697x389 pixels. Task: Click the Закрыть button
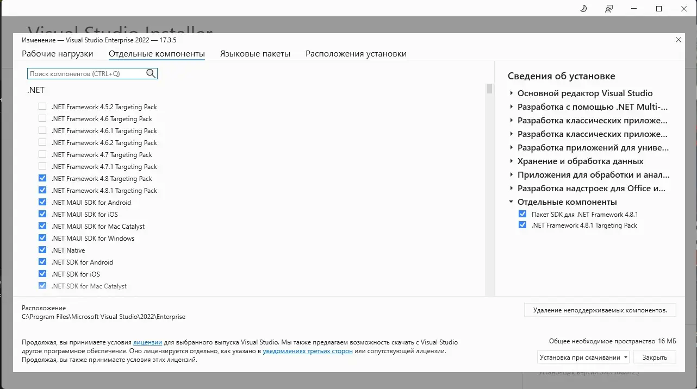point(655,357)
